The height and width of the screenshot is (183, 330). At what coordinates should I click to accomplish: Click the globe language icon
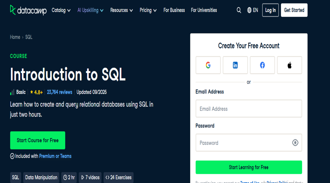click(249, 10)
